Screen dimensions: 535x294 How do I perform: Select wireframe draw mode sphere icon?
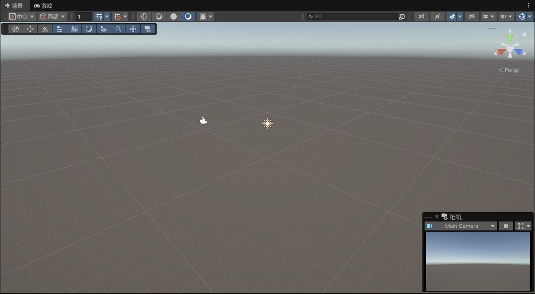tap(144, 16)
